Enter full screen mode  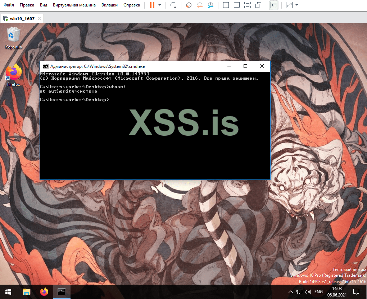coord(248,5)
